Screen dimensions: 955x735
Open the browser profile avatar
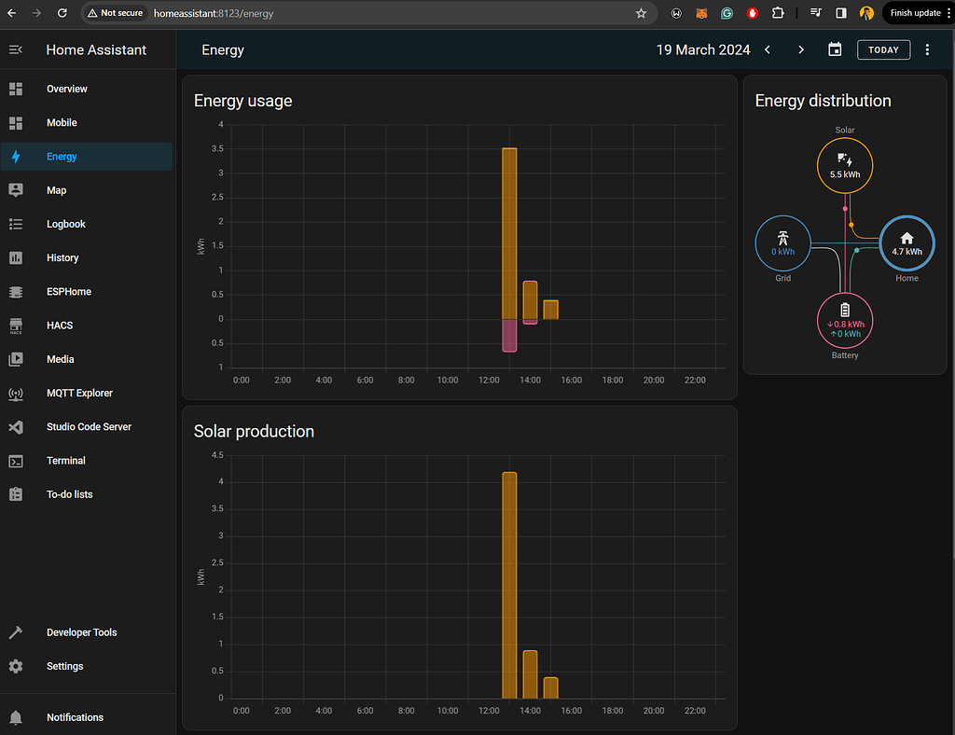(x=866, y=13)
